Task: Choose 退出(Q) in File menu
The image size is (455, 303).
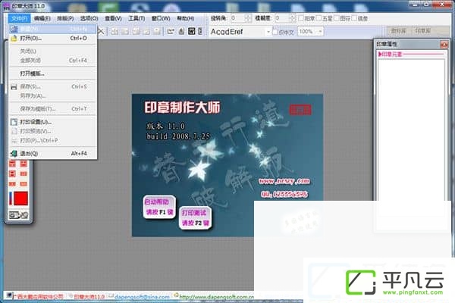Action: (52, 153)
